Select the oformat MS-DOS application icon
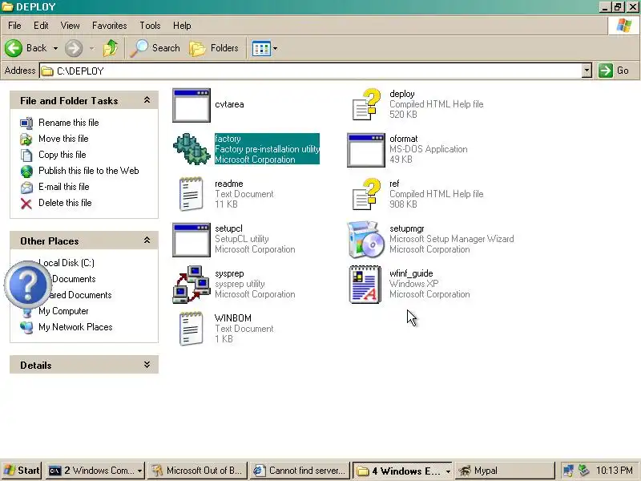This screenshot has width=641, height=481. tap(366, 150)
